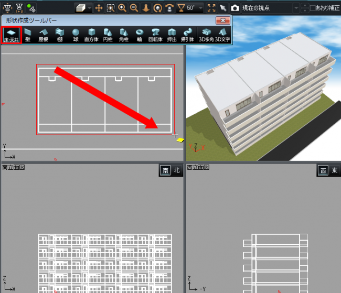Screen dimensions: 341x293
Task: Click the rotate view icon
Action: [x=157, y=8]
